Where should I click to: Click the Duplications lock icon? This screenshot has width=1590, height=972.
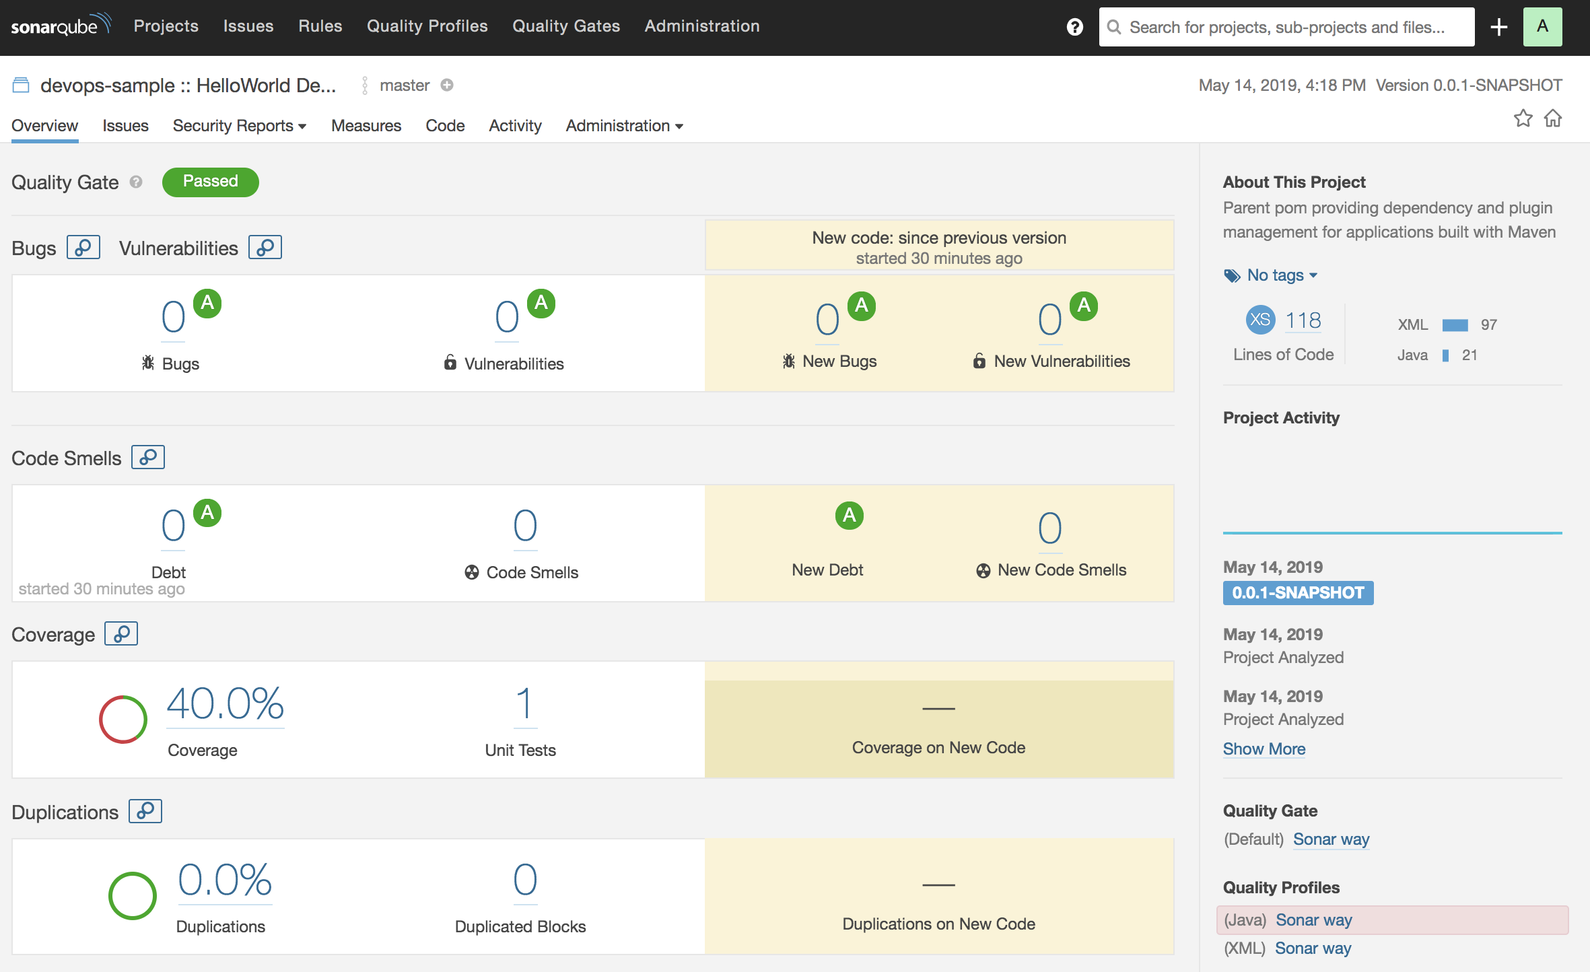click(145, 812)
